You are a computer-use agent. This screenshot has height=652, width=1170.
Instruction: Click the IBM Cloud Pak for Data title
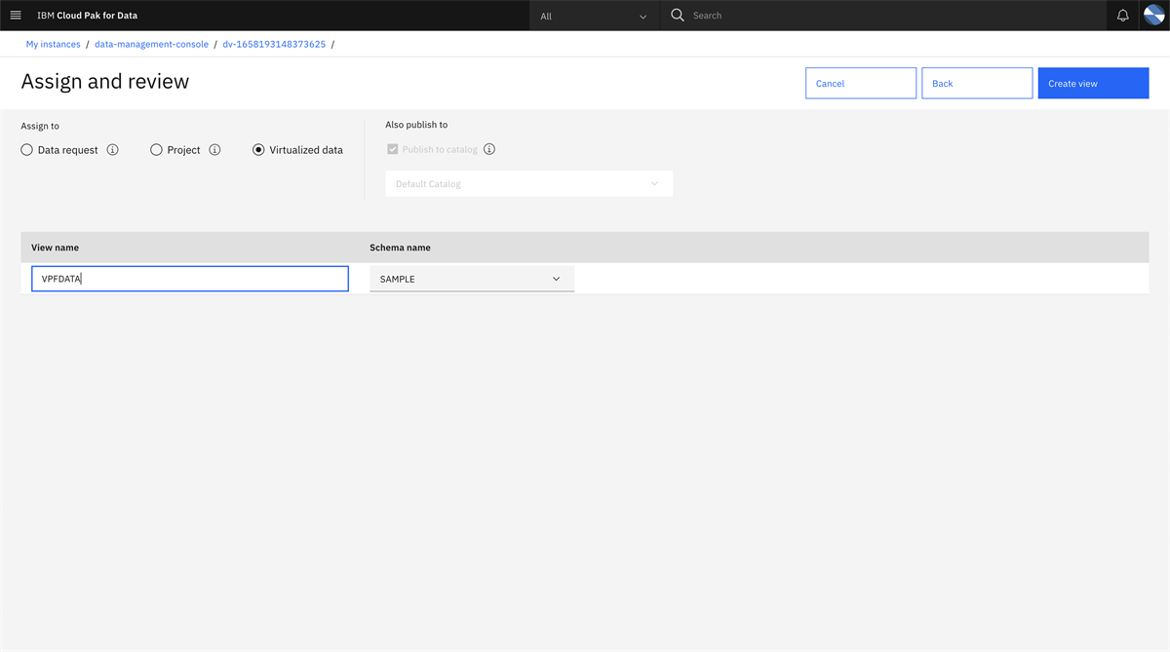(86, 15)
